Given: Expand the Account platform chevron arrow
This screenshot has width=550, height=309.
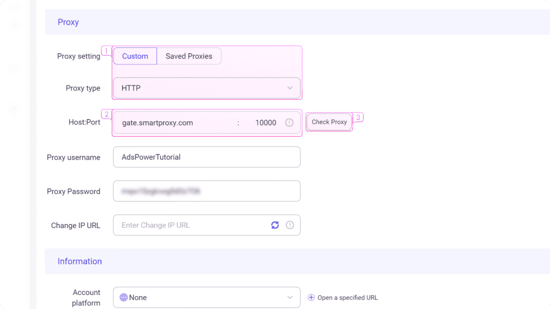Looking at the screenshot, I should [x=290, y=297].
